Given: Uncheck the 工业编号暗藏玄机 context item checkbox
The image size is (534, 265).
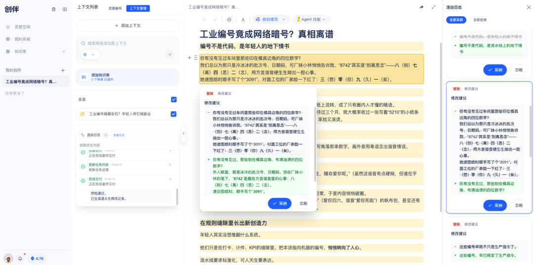Looking at the screenshot, I should (x=174, y=114).
